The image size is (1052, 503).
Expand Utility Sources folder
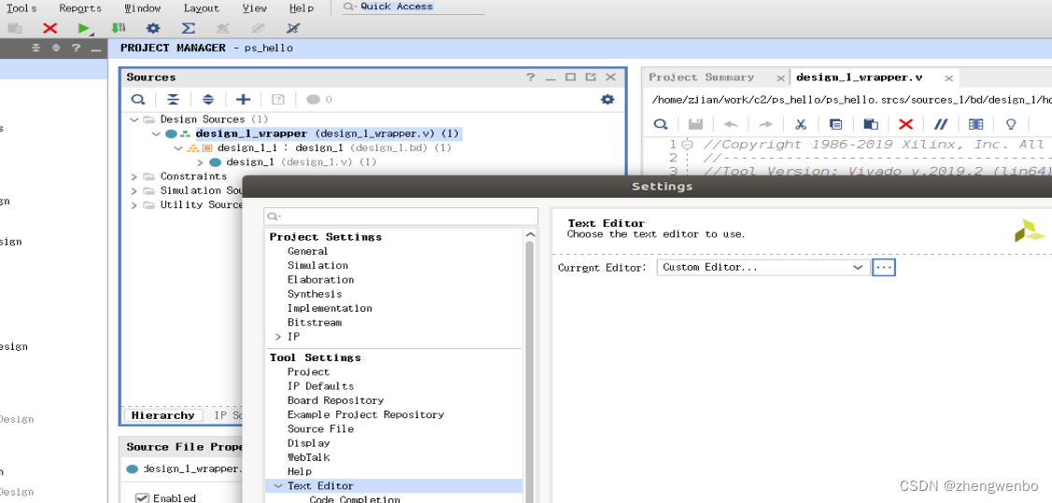(135, 205)
